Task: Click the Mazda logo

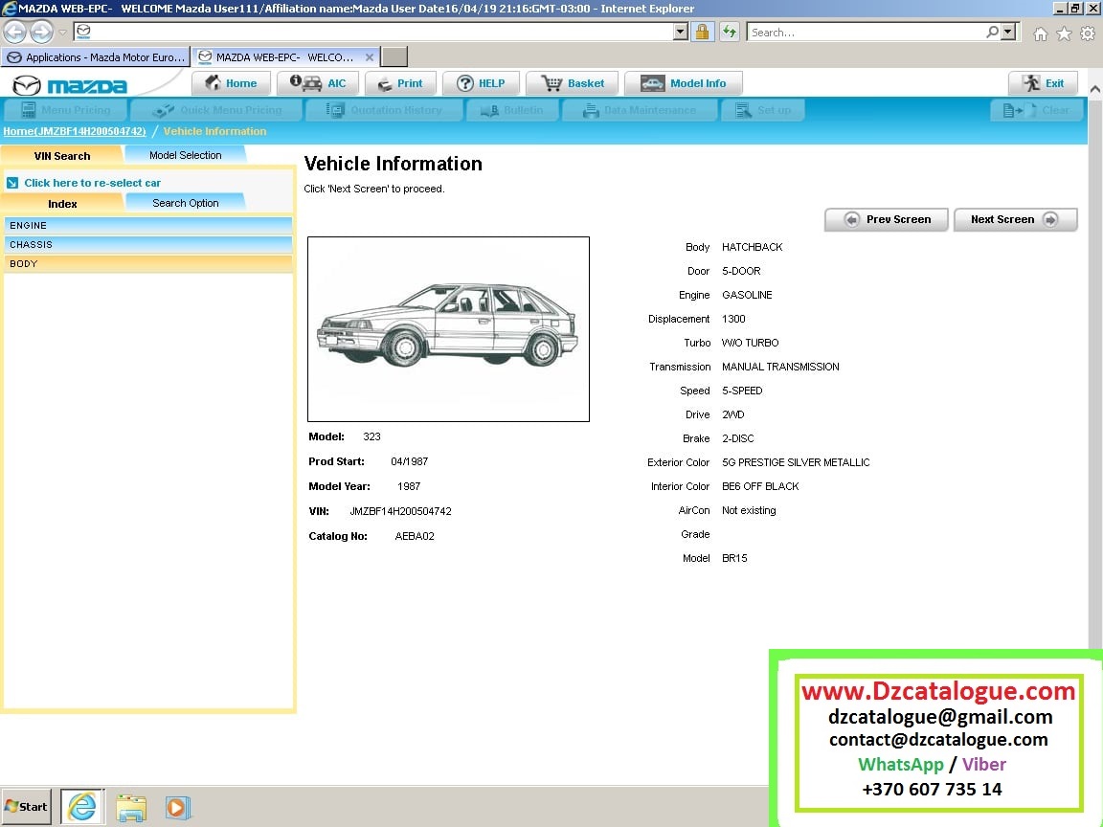Action: (x=70, y=85)
